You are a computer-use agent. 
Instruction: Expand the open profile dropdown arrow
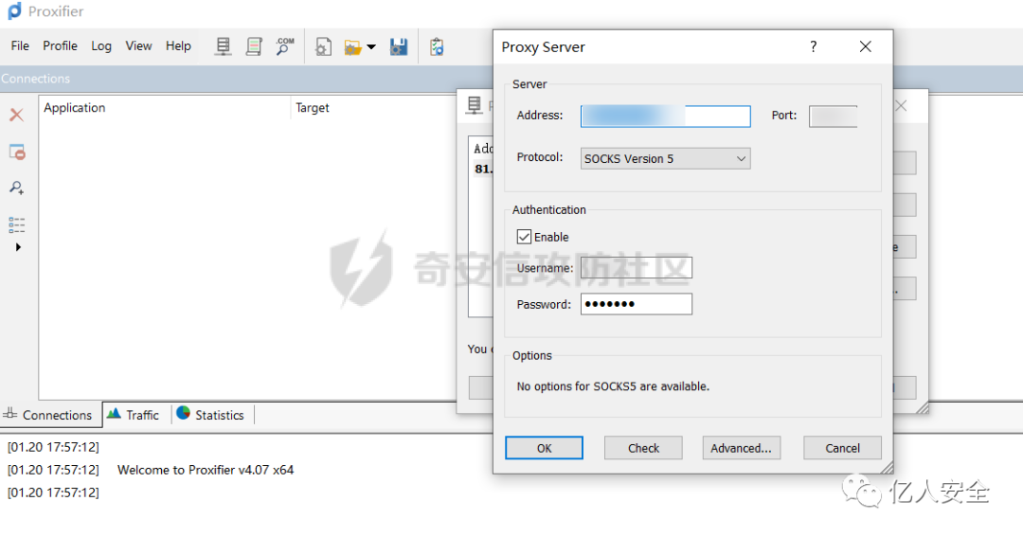(x=371, y=47)
